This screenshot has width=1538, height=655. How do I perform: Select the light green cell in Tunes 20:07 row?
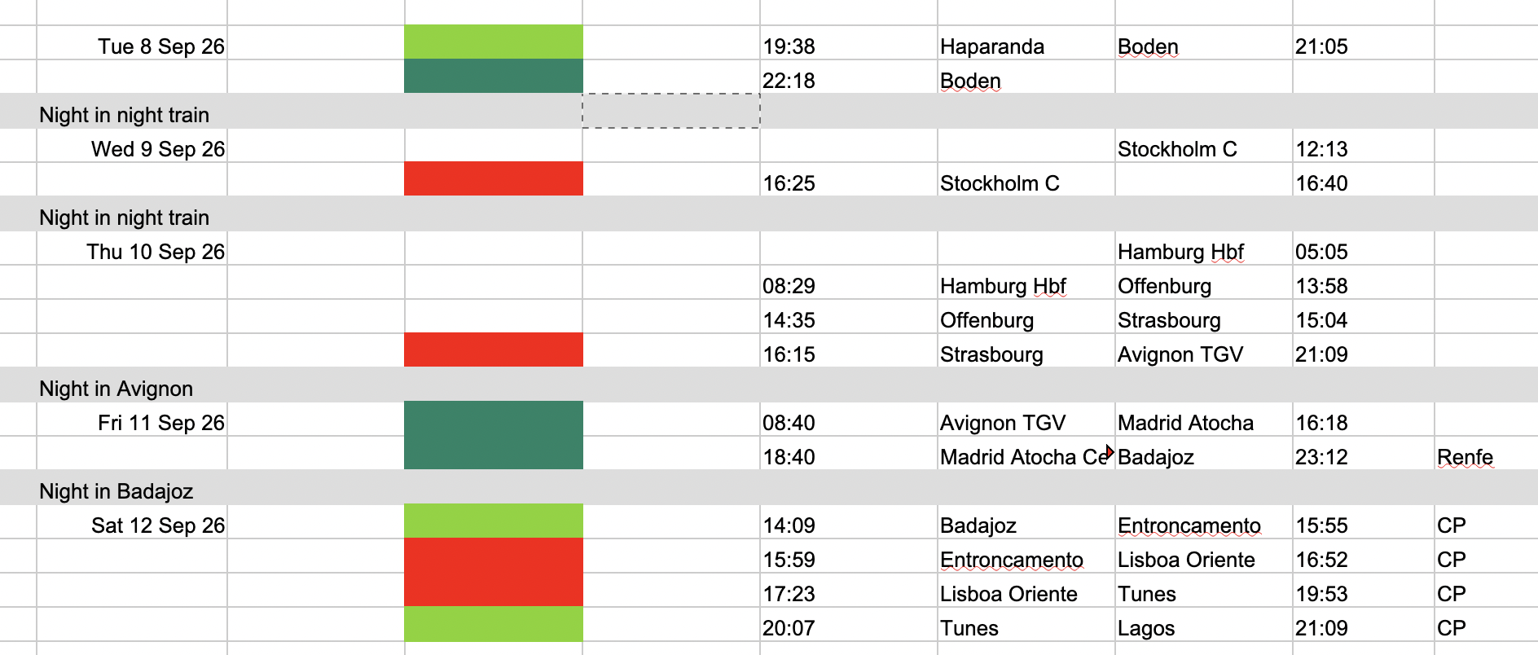pyautogui.click(x=494, y=624)
